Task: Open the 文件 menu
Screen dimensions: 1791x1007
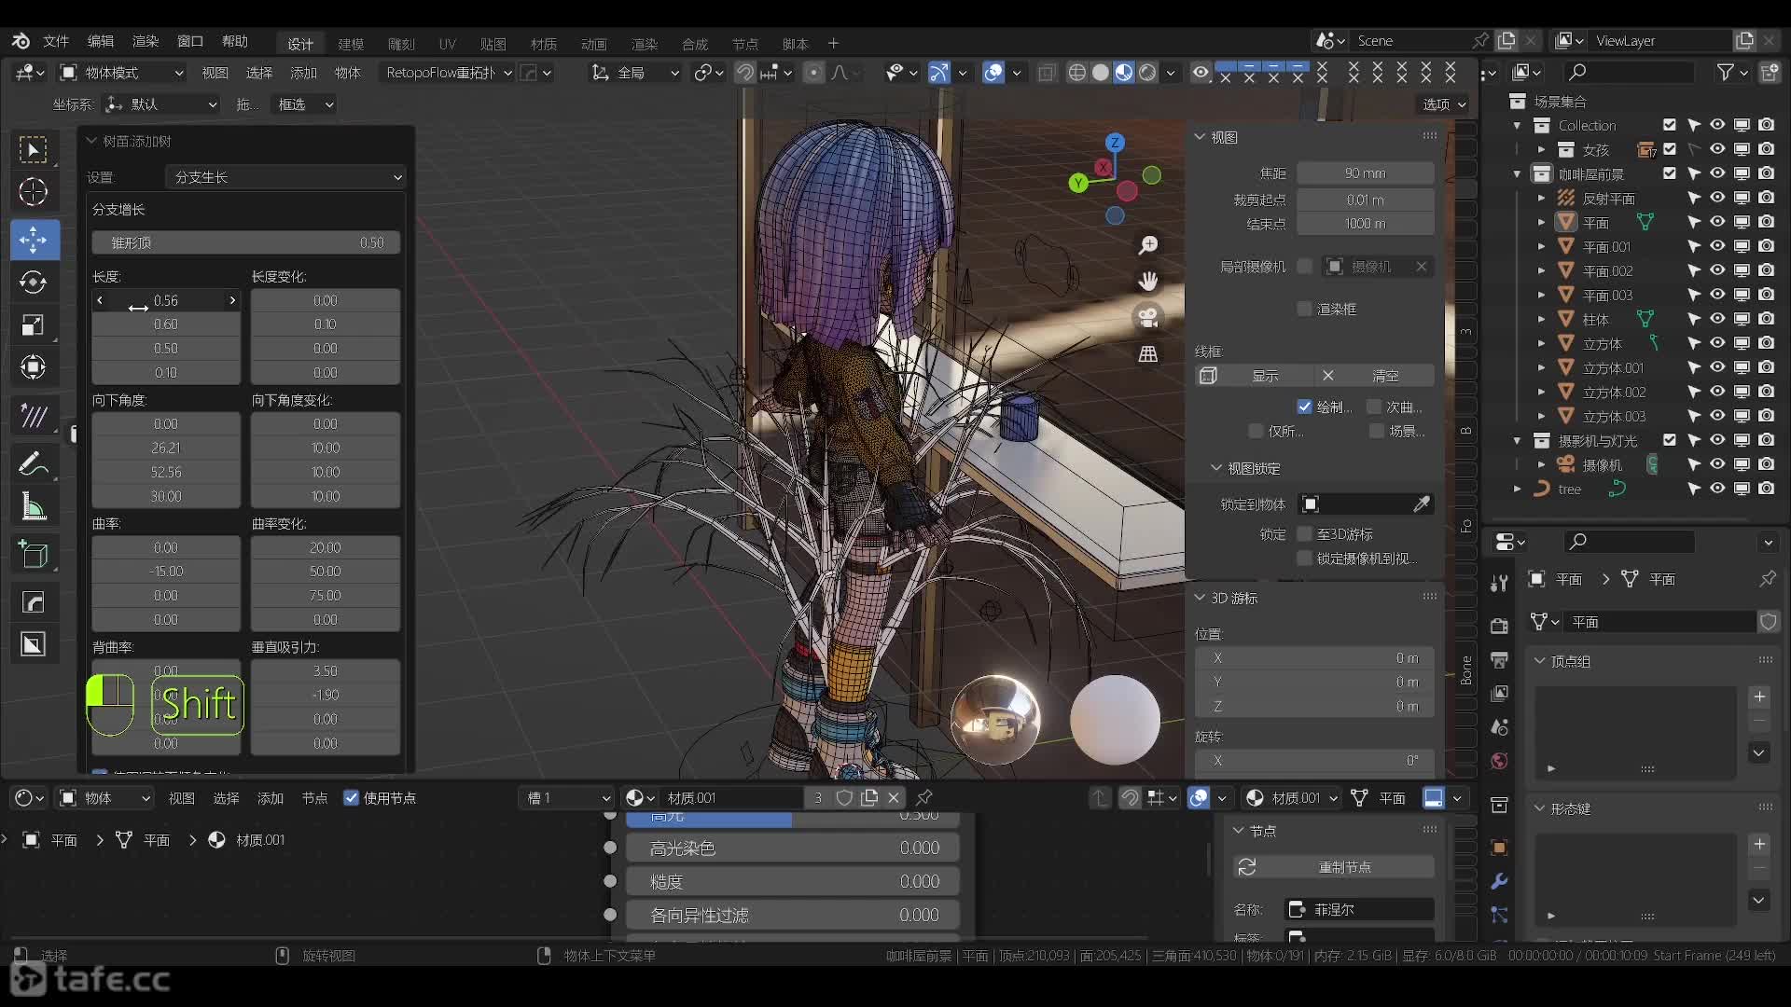Action: (x=56, y=41)
